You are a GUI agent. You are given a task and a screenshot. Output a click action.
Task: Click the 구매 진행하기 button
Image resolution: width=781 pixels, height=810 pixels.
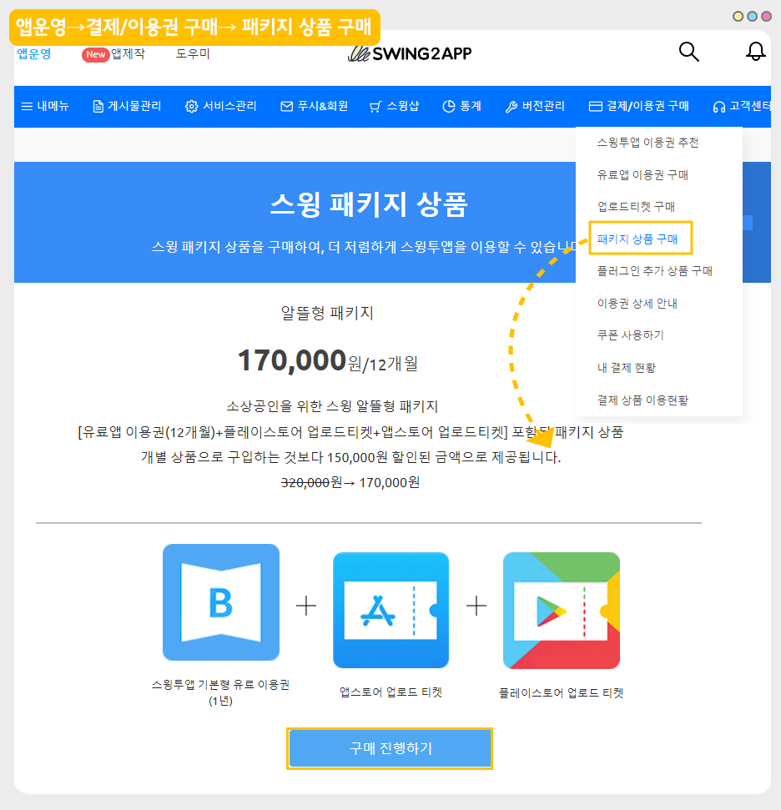pos(390,748)
